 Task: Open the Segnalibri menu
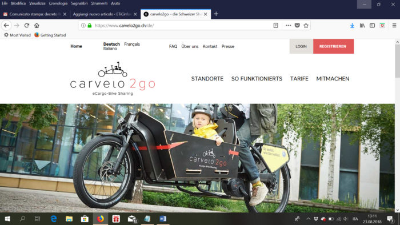point(79,3)
